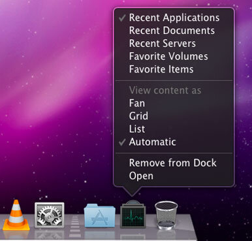
Task: Switch the stack to Recent Servers
Action: coord(174,43)
